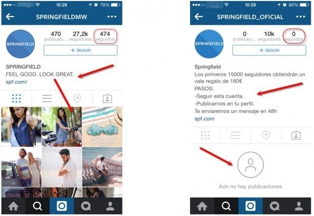Switch SPRINGFIELDMW profile to grid view
The height and width of the screenshot is (216, 314).
pyautogui.click(x=16, y=98)
